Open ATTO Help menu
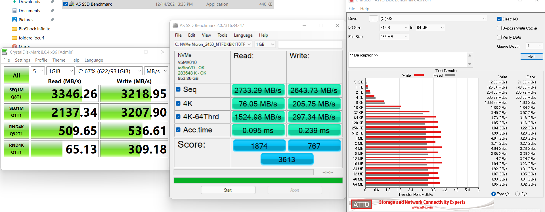 coord(364,9)
